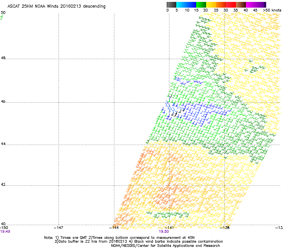Click the orange 25-30 knots legend segment
Viewport: 283px width, 248px height.
[x=221, y=5]
